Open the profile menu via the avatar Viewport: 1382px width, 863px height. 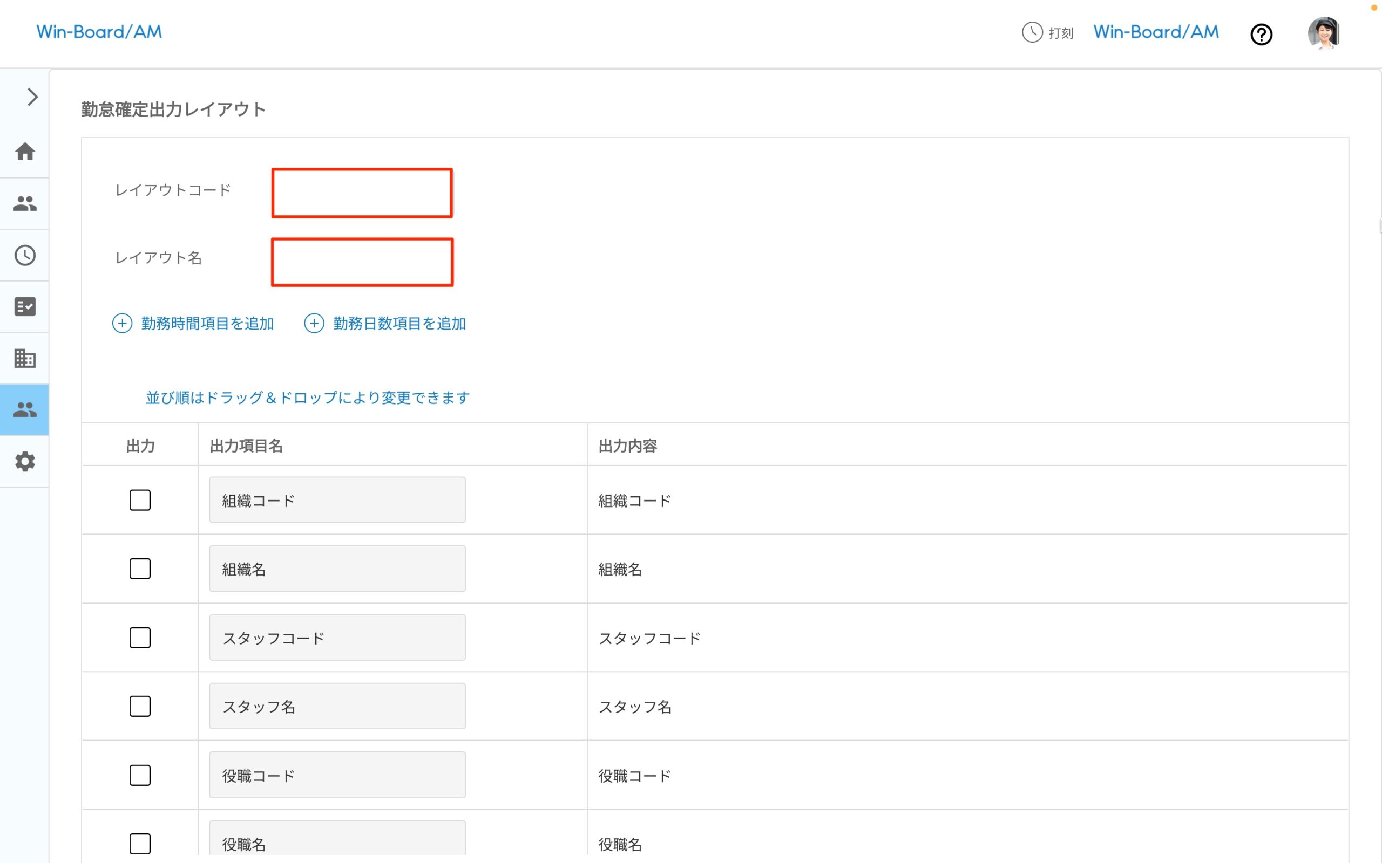(1324, 33)
